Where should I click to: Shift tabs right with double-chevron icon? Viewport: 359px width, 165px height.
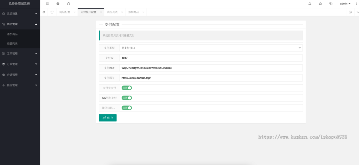click(x=351, y=12)
